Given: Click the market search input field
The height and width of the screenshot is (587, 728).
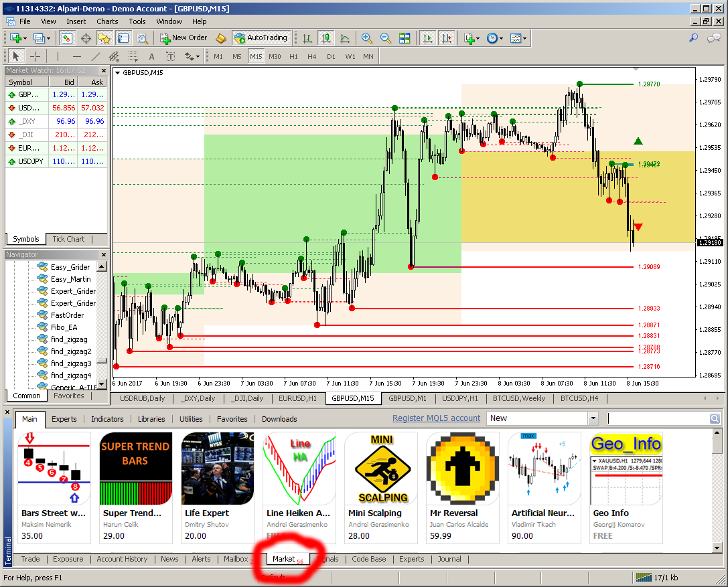Looking at the screenshot, I should pyautogui.click(x=659, y=418).
